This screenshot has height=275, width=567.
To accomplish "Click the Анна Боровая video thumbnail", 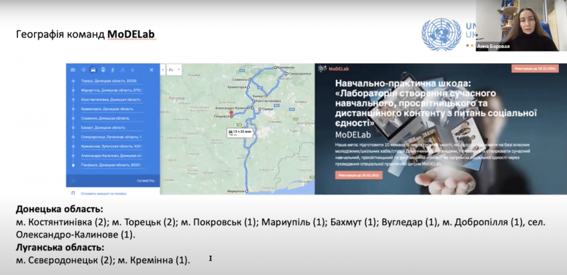I will [x=521, y=25].
